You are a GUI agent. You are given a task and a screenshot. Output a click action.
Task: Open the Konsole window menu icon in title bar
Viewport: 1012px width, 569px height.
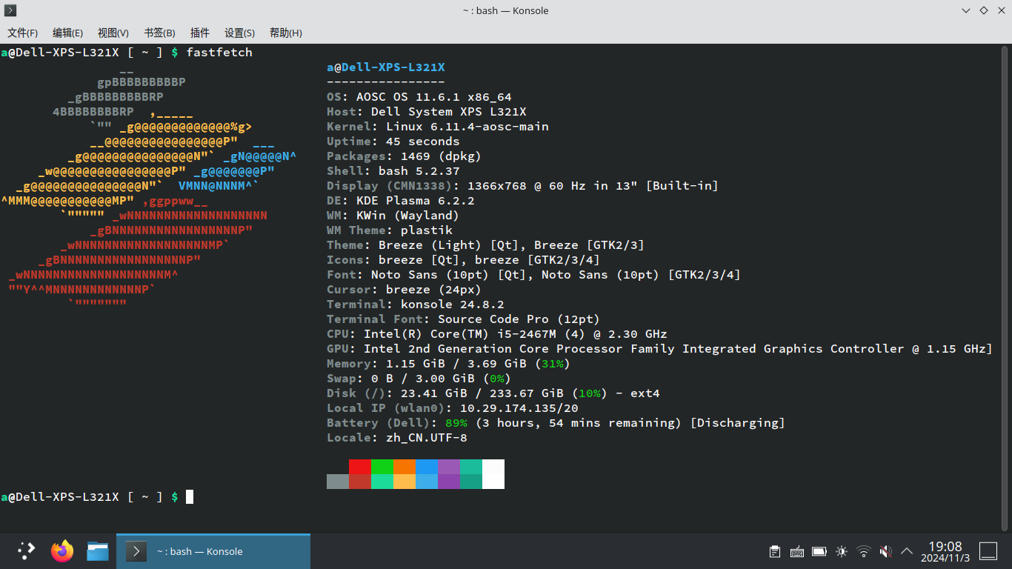10,10
